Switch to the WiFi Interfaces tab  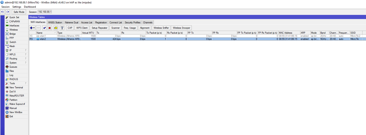coord(38,22)
